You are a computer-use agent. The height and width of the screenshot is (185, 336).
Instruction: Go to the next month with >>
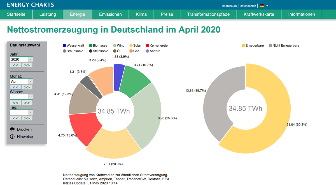[x=27, y=87]
